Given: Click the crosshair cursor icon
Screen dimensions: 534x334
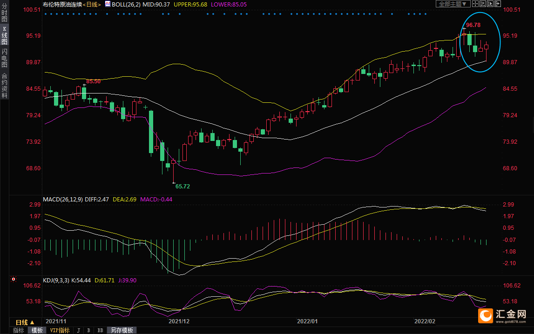Looking at the screenshot, I should point(475,4).
